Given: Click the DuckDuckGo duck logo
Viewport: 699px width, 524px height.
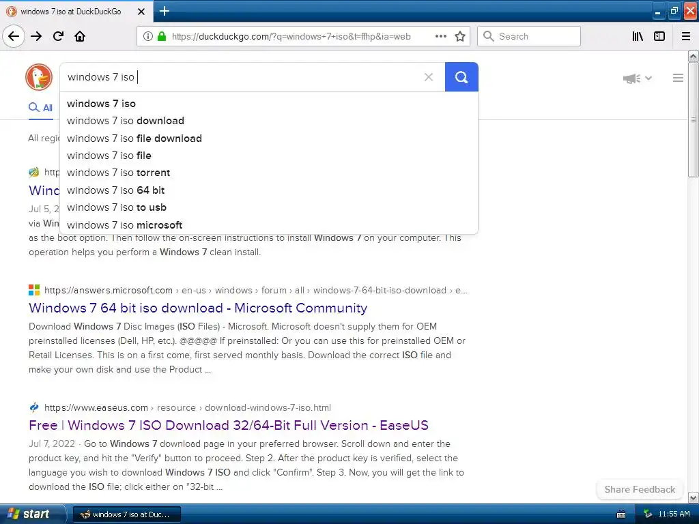Looking at the screenshot, I should click(39, 76).
